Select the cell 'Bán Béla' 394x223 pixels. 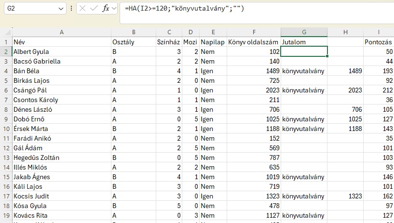click(x=62, y=71)
